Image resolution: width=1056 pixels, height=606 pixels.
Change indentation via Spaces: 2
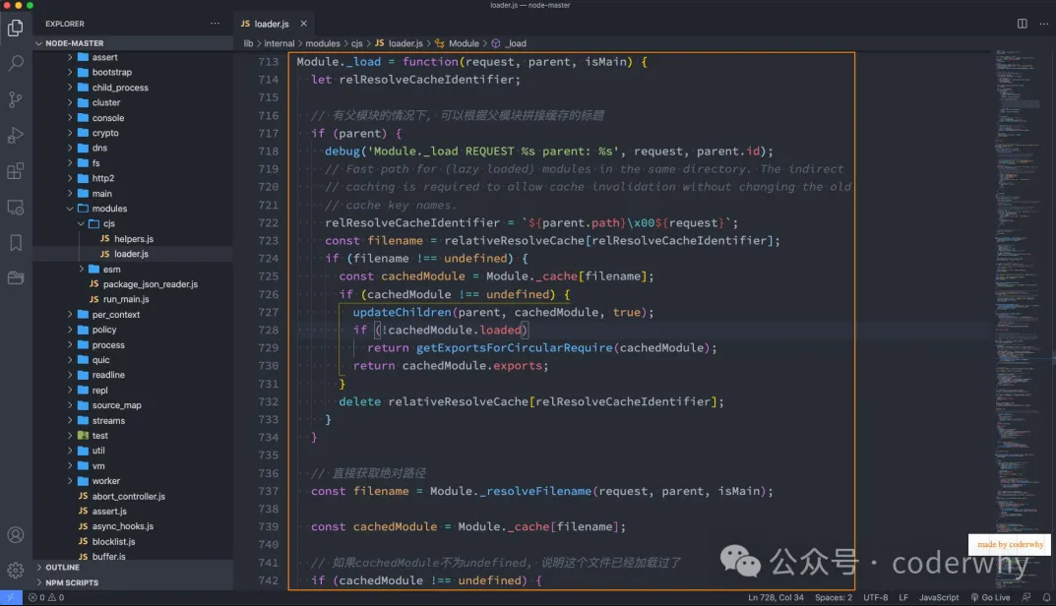(x=833, y=597)
